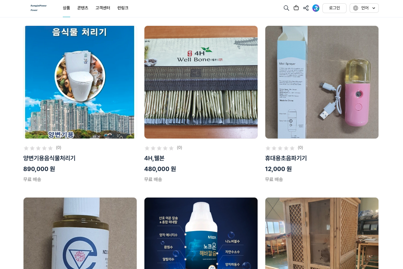Open the 노크온 해비칼슘 product thumbnail

click(201, 233)
